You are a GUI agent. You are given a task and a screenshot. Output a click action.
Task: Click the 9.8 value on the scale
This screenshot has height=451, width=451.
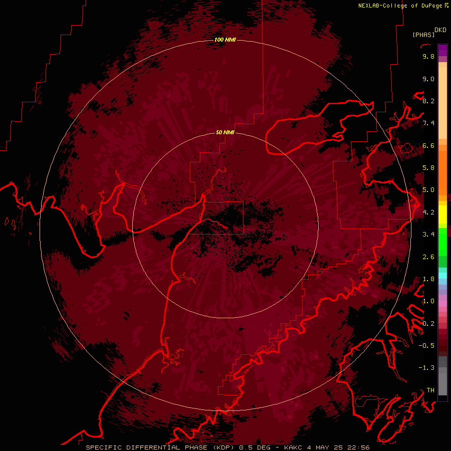(x=428, y=57)
